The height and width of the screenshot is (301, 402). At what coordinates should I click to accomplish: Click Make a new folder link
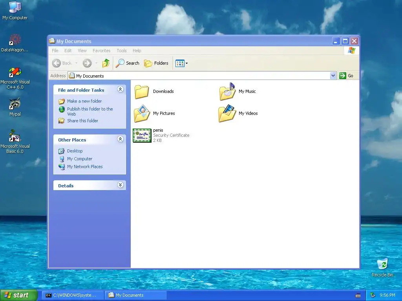click(84, 101)
